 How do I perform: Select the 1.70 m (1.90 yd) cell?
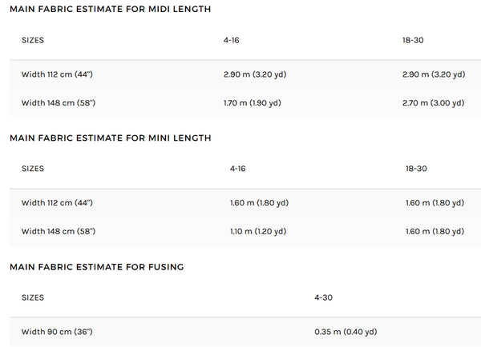[x=253, y=103]
